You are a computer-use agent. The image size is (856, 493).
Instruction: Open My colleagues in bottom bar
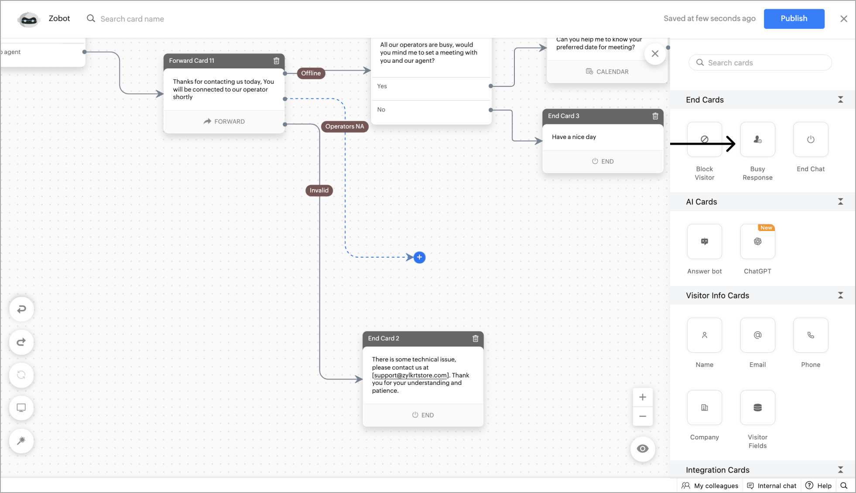pyautogui.click(x=710, y=486)
